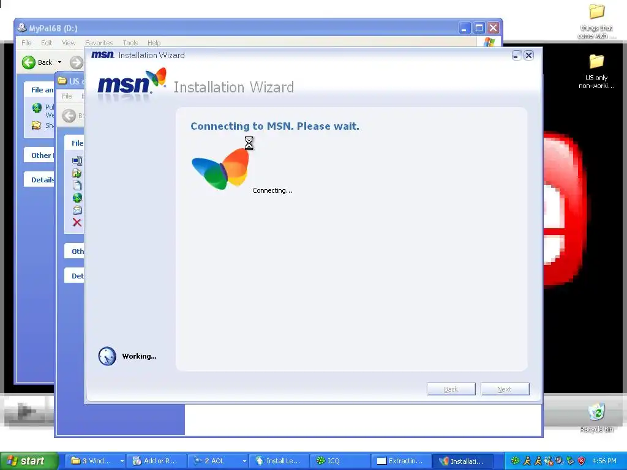Click the Next button in MSN wizard
The image size is (627, 470).
pyautogui.click(x=505, y=389)
